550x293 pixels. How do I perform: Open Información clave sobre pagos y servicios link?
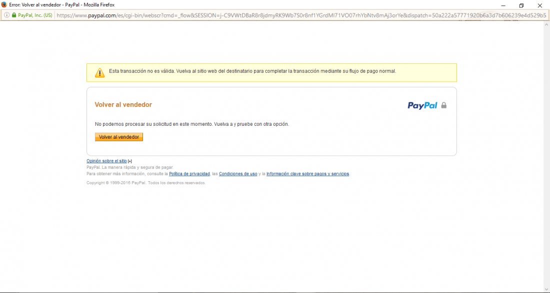point(307,174)
